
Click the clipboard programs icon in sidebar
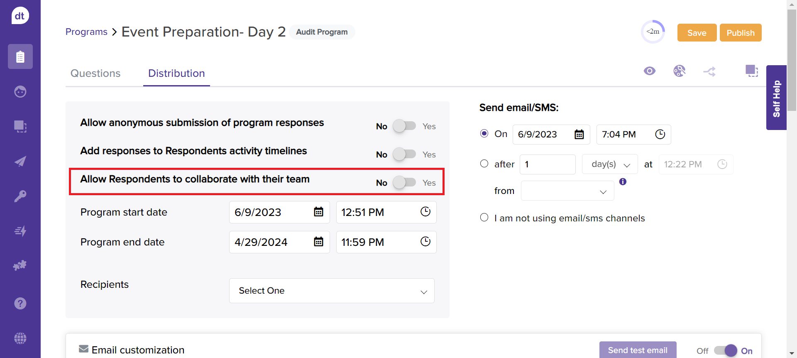pos(20,56)
